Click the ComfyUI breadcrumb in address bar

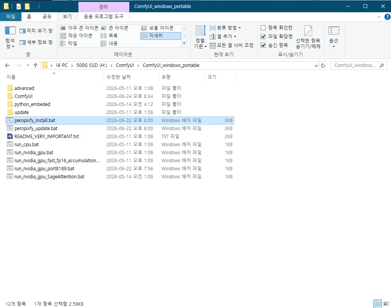[x=125, y=65]
